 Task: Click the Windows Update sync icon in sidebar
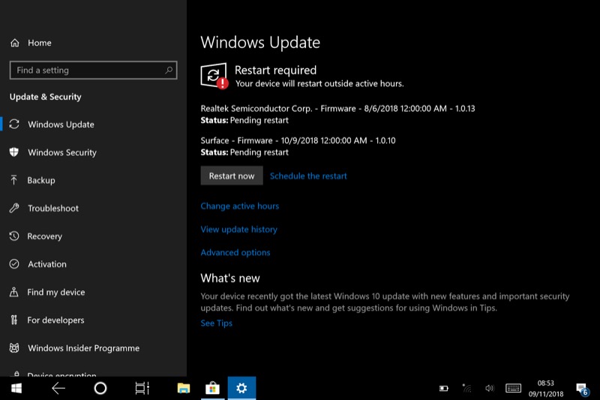pos(14,124)
